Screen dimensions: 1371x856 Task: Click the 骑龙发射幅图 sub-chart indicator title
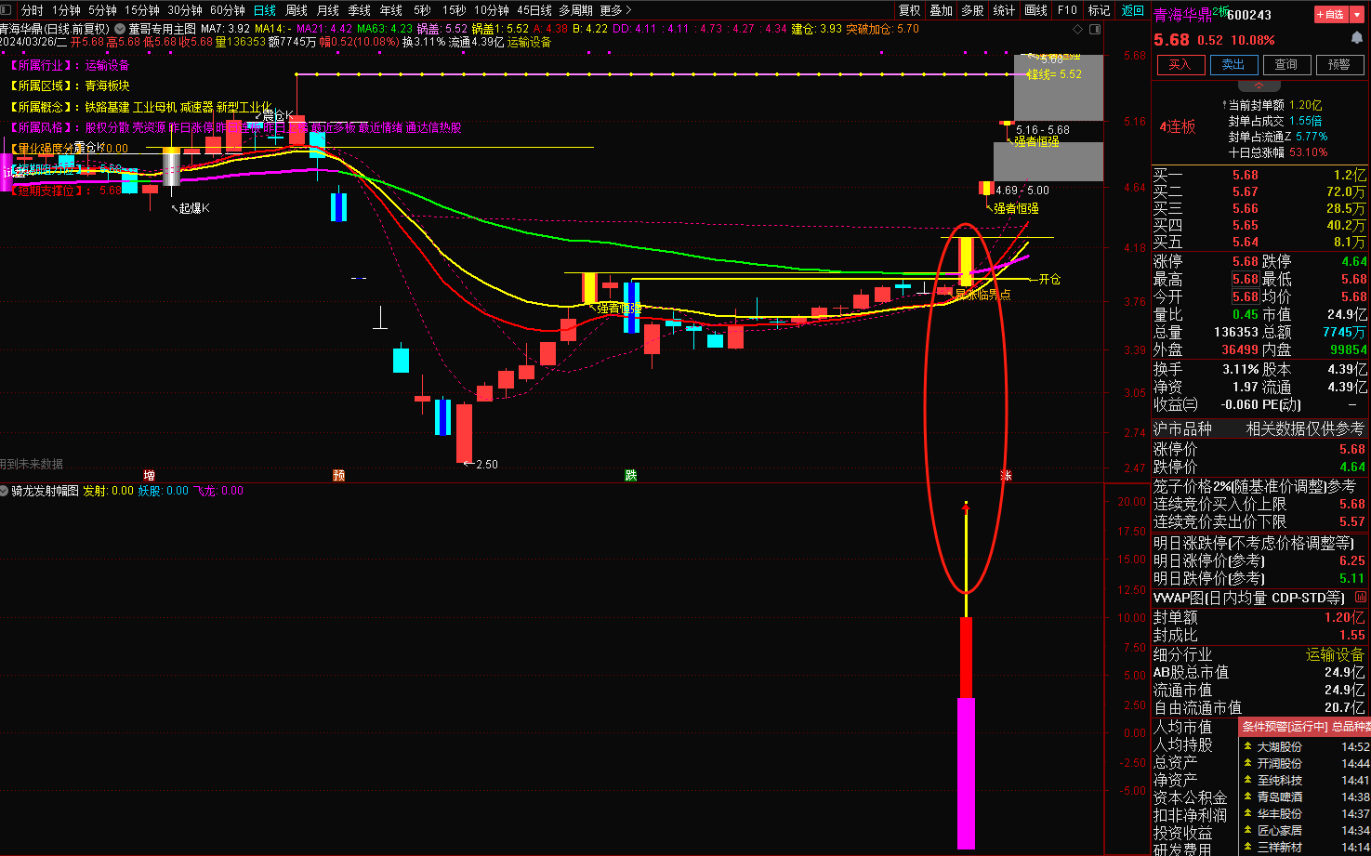coord(46,491)
